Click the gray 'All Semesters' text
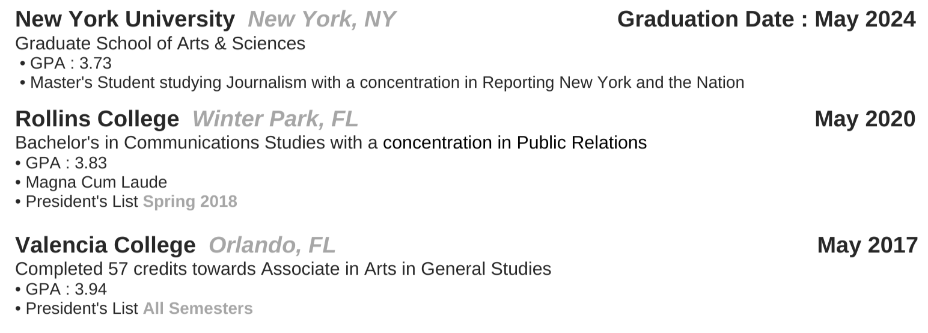The height and width of the screenshot is (333, 928). 198,308
